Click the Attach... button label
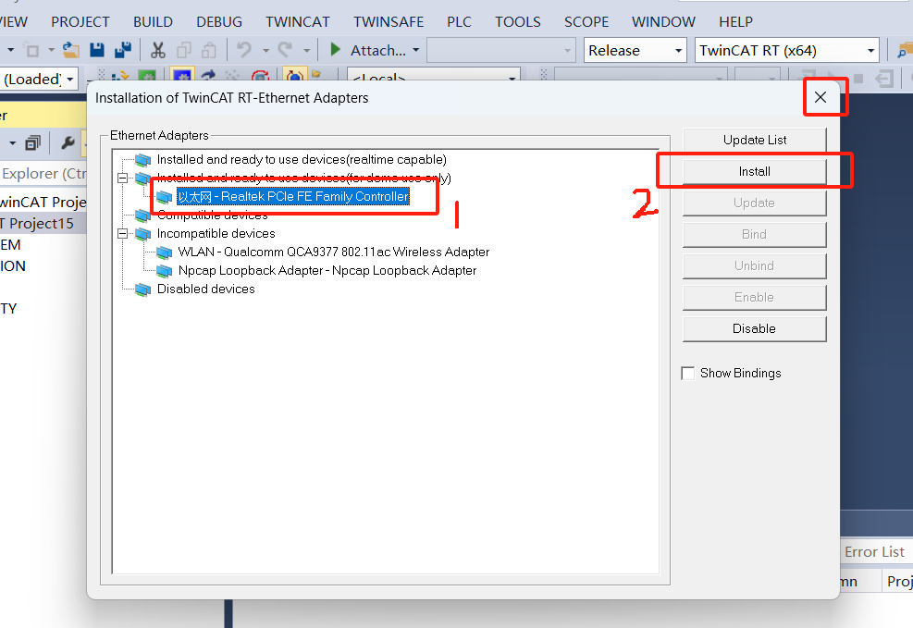 (378, 51)
